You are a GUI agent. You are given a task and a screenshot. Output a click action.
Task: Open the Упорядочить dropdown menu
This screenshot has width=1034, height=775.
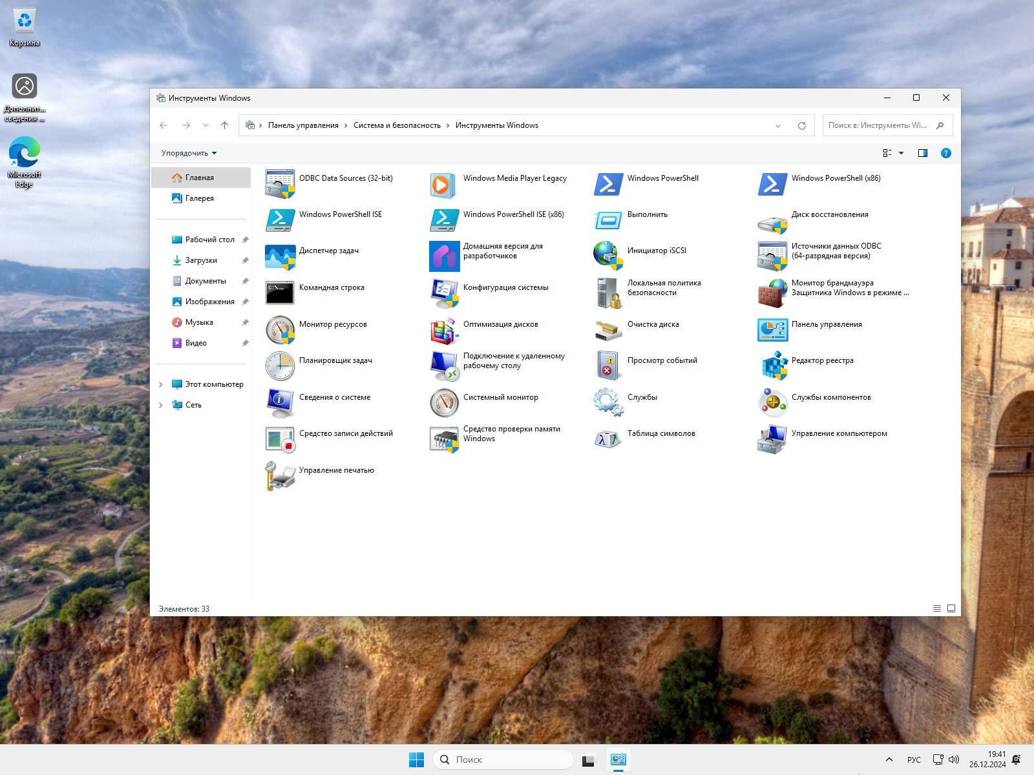point(189,153)
